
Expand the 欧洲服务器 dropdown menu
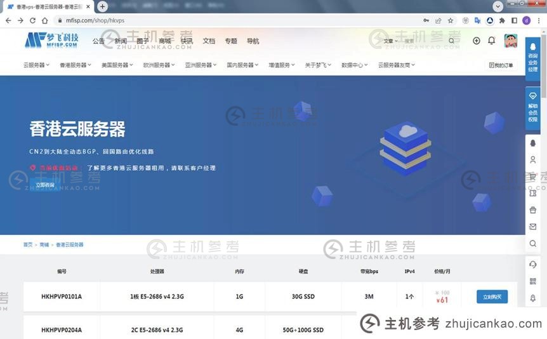tap(159, 65)
